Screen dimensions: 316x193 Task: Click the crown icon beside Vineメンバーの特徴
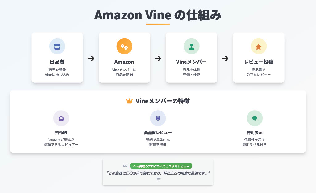point(129,101)
